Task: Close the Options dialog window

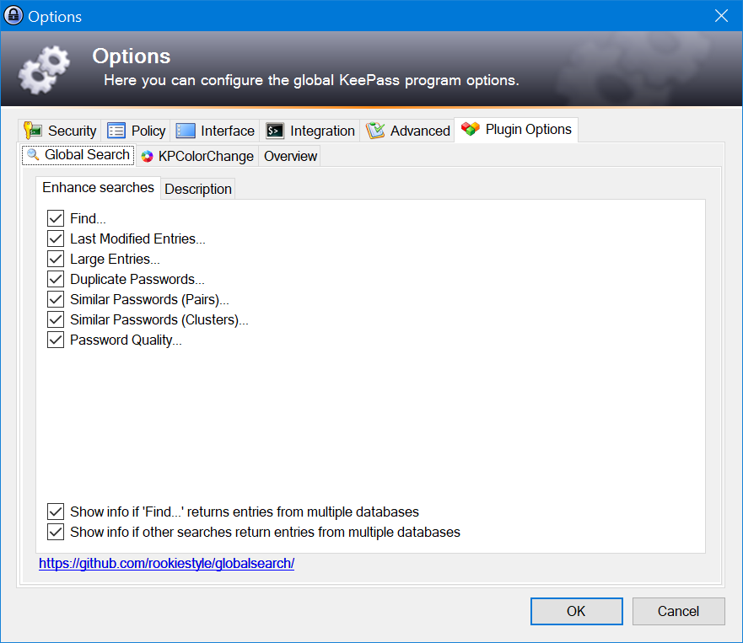Action: coord(721,16)
